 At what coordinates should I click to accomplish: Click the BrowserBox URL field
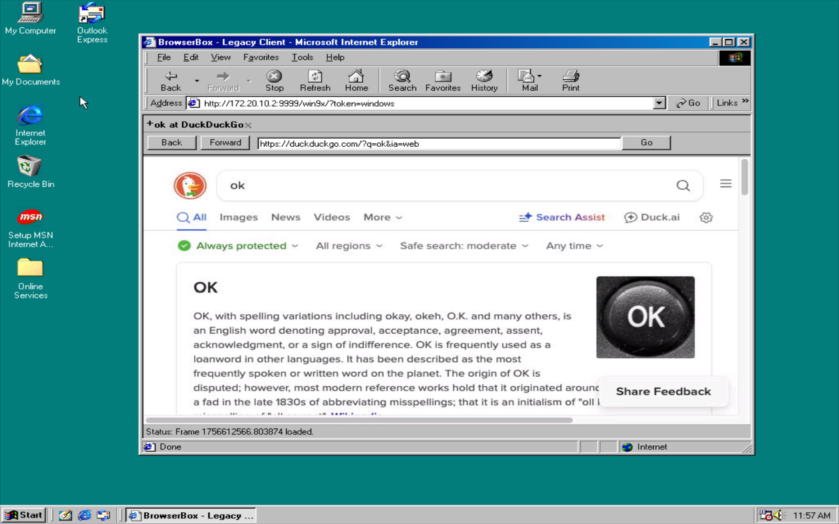pyautogui.click(x=439, y=143)
